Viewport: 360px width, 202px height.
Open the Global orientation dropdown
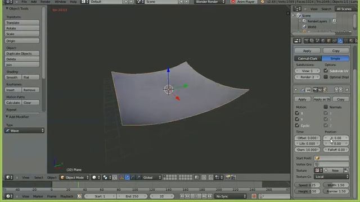click(x=152, y=177)
